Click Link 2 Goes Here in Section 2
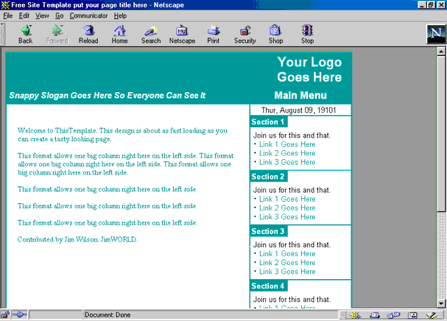The width and height of the screenshot is (447, 321). 287,208
